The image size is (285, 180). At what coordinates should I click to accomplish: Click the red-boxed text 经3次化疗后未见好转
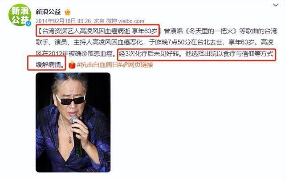coord(149,54)
